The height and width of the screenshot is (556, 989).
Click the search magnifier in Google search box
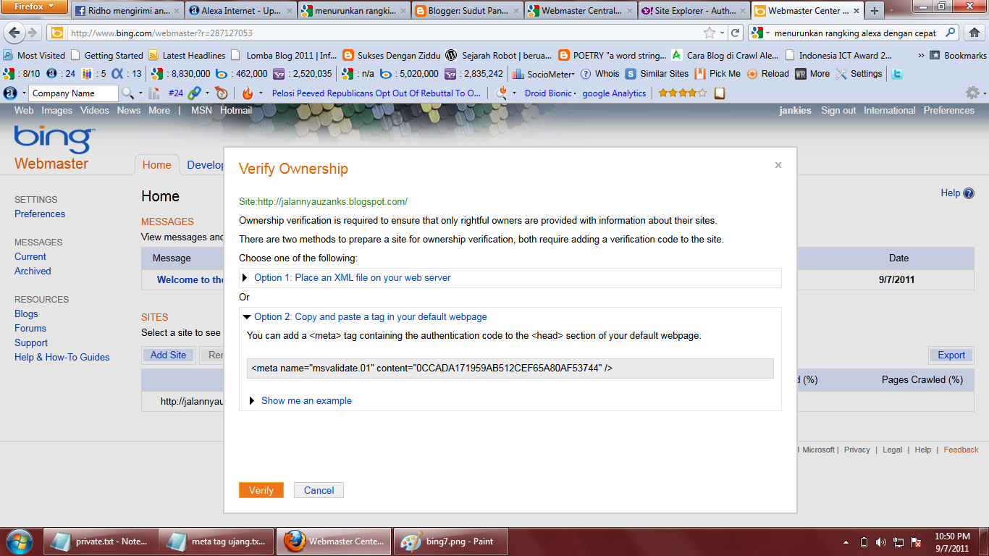(x=951, y=33)
